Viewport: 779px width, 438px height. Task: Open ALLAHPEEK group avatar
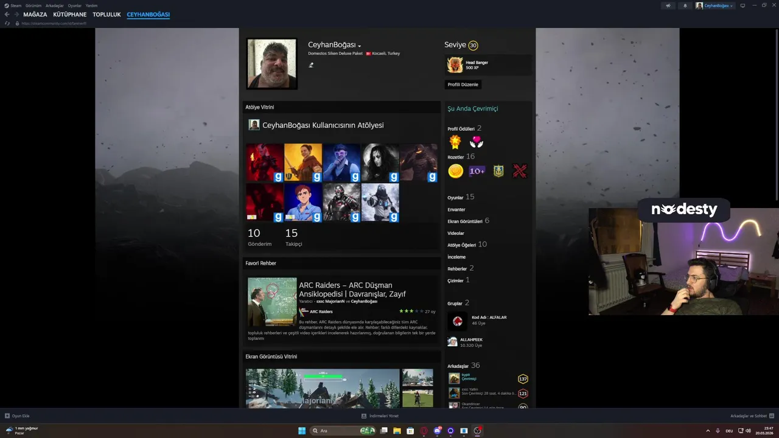point(453,342)
